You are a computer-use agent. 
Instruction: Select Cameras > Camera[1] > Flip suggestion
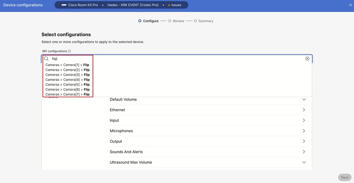pyautogui.click(x=67, y=65)
